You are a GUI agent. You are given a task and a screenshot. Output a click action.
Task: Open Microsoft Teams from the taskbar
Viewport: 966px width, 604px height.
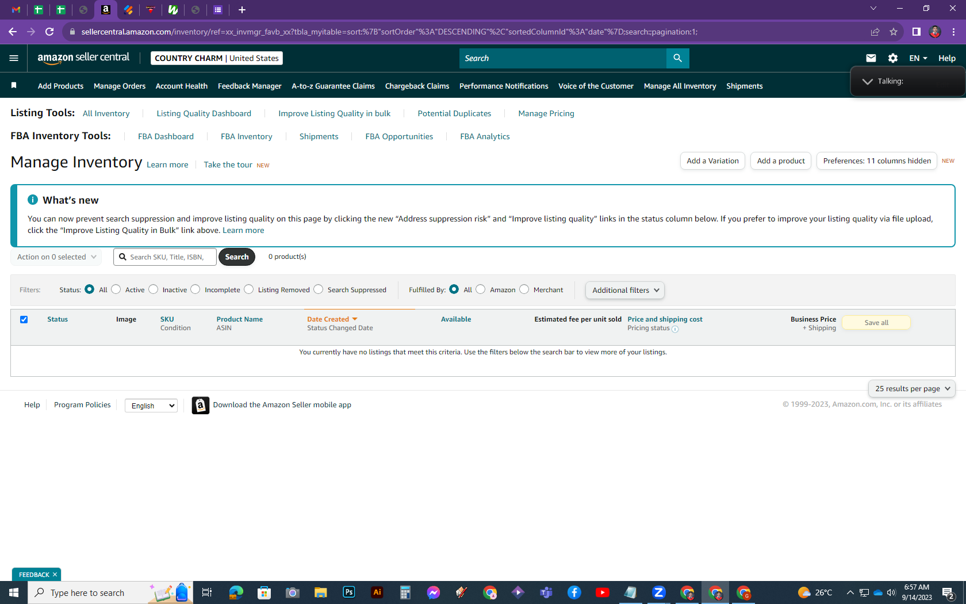(546, 592)
